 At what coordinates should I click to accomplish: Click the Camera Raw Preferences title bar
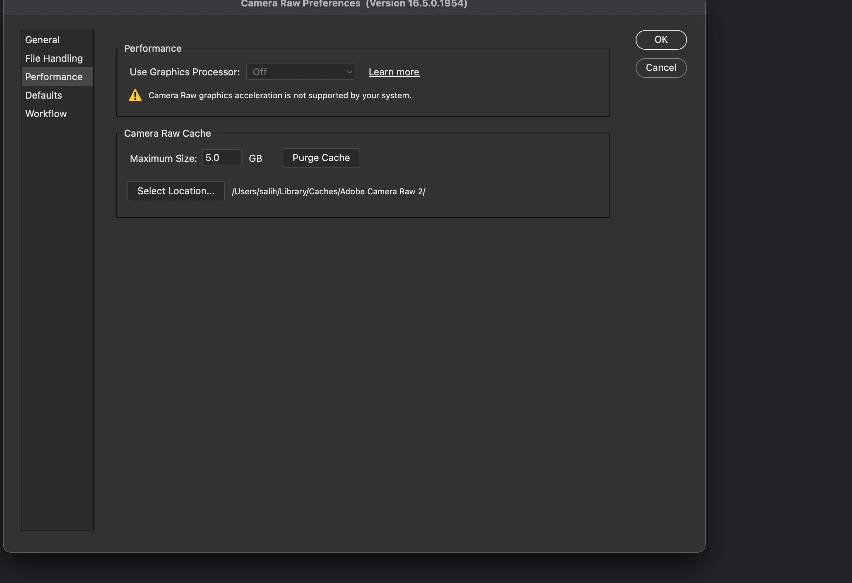pyautogui.click(x=354, y=4)
